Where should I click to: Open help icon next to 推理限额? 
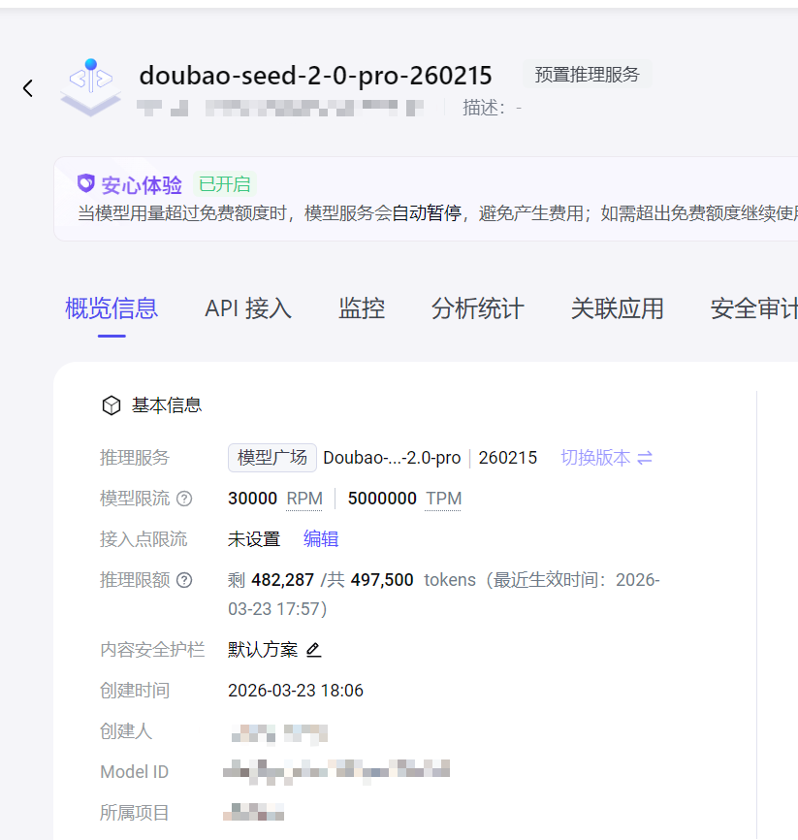point(184,580)
